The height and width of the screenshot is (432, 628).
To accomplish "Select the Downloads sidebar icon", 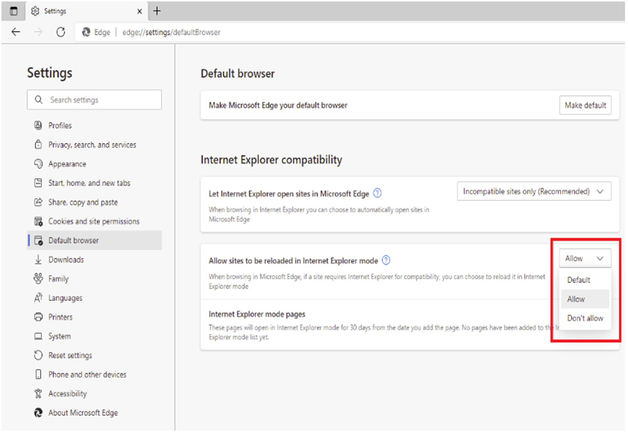I will pyautogui.click(x=38, y=259).
